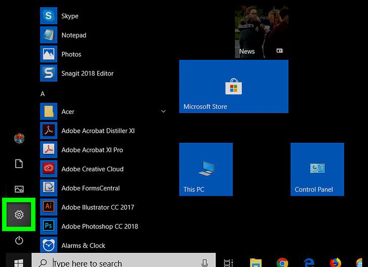Launch Adobe Photoshop CC 2018 icon
This screenshot has height=267, width=368.
point(49,226)
